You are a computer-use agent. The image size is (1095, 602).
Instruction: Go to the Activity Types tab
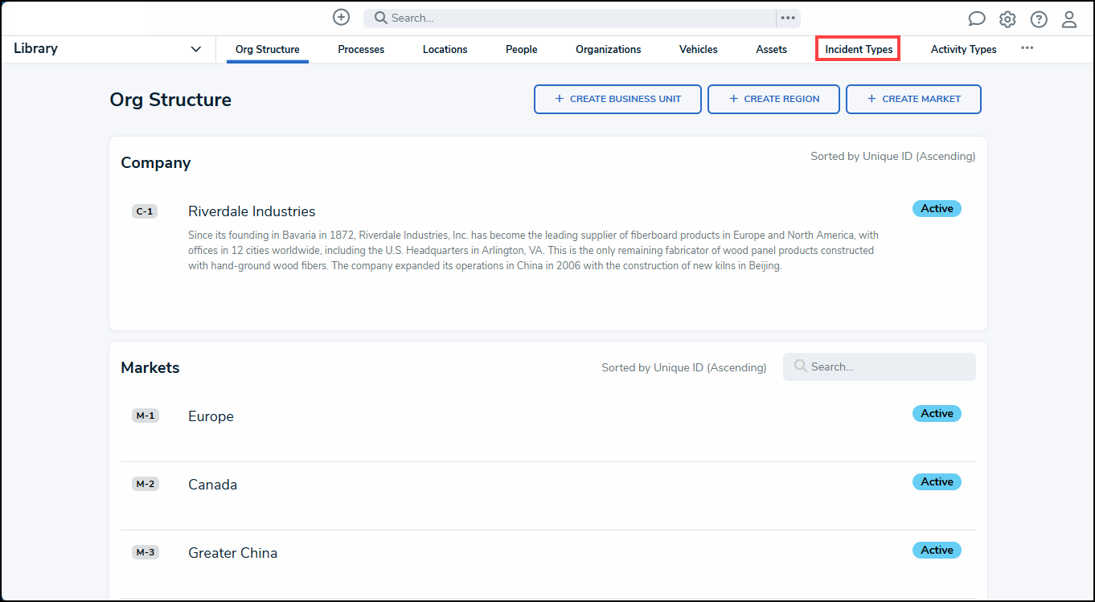(963, 49)
